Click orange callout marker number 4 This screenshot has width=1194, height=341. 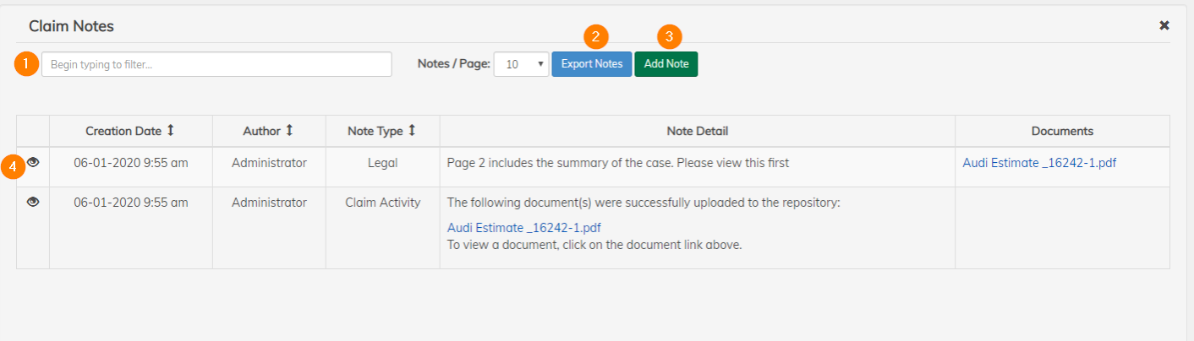(13, 167)
